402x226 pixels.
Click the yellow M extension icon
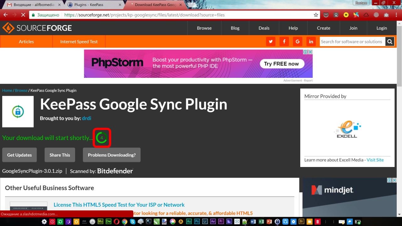coord(346,15)
